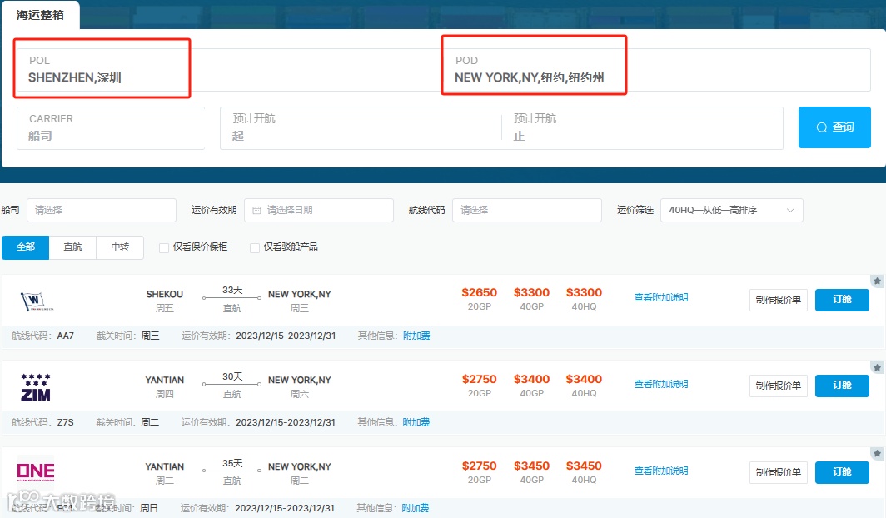Click 制作报价单 on the first route
The width and height of the screenshot is (886, 518).
pyautogui.click(x=778, y=300)
